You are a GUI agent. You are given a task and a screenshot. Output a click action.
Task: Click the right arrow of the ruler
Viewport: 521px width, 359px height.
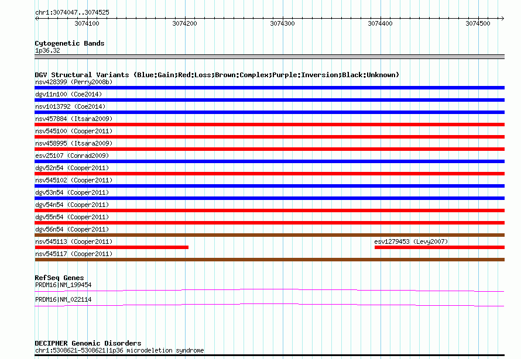pos(502,18)
